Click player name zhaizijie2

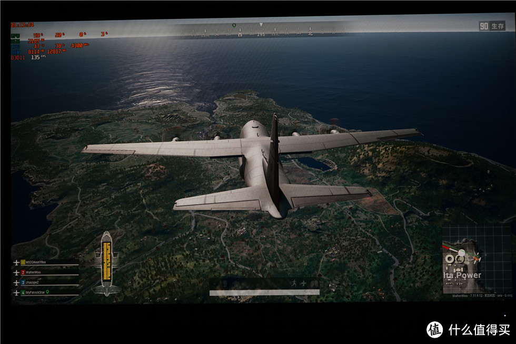pyautogui.click(x=32, y=282)
